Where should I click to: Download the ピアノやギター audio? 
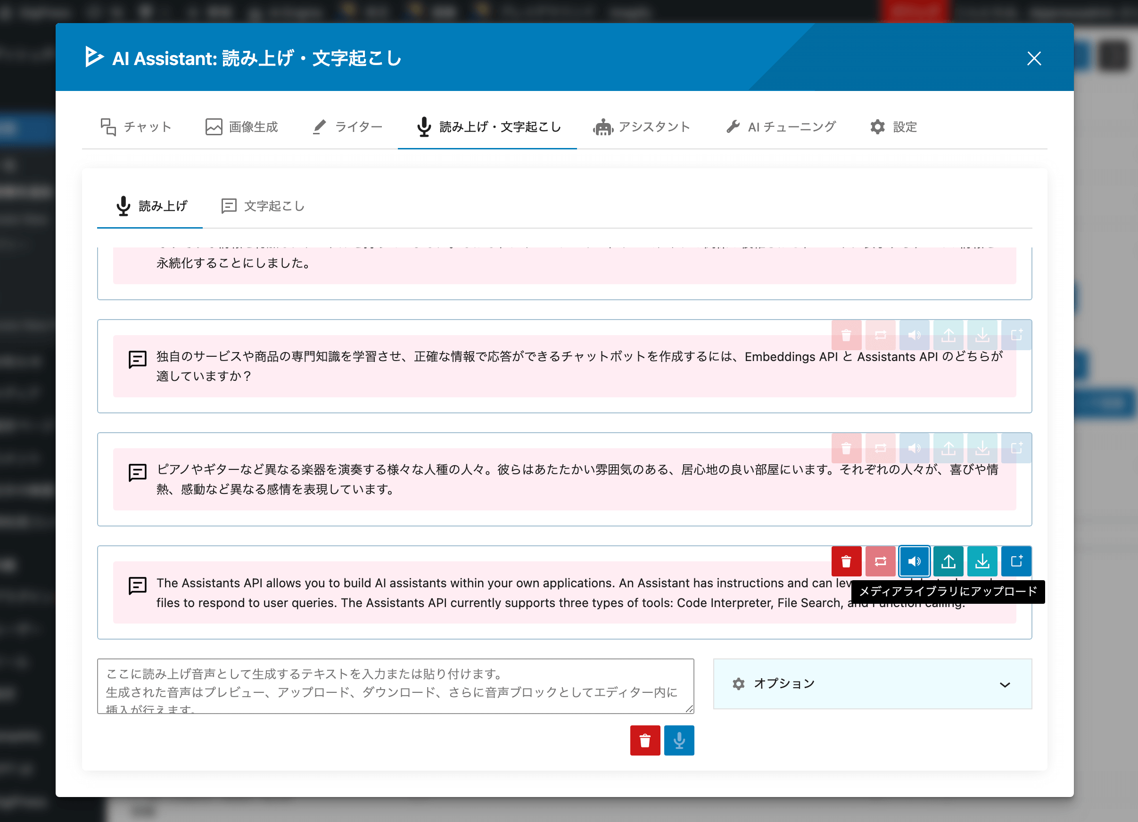tap(982, 448)
